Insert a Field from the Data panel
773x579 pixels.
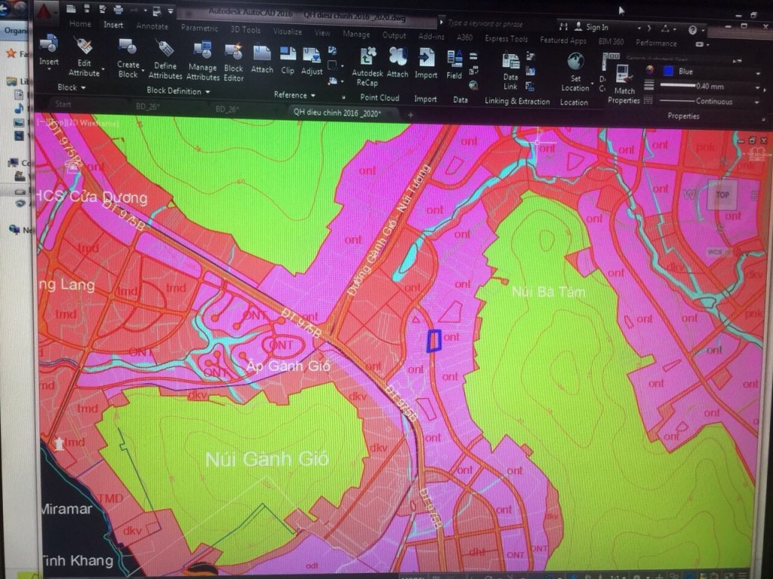454,59
